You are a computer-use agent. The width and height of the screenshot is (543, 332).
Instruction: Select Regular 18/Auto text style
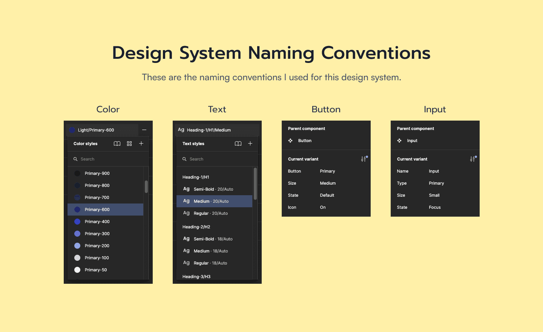215,263
